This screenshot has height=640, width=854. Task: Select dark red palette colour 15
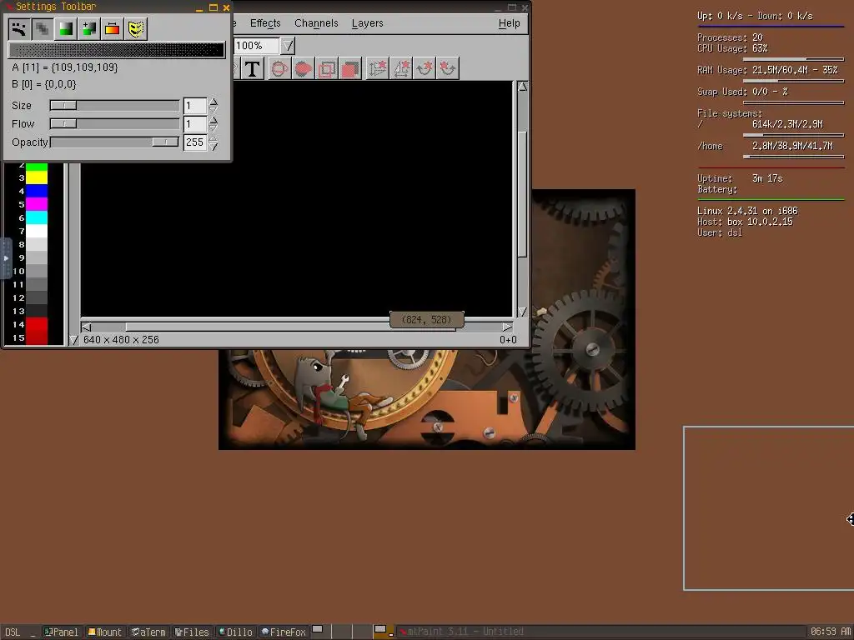(x=37, y=337)
